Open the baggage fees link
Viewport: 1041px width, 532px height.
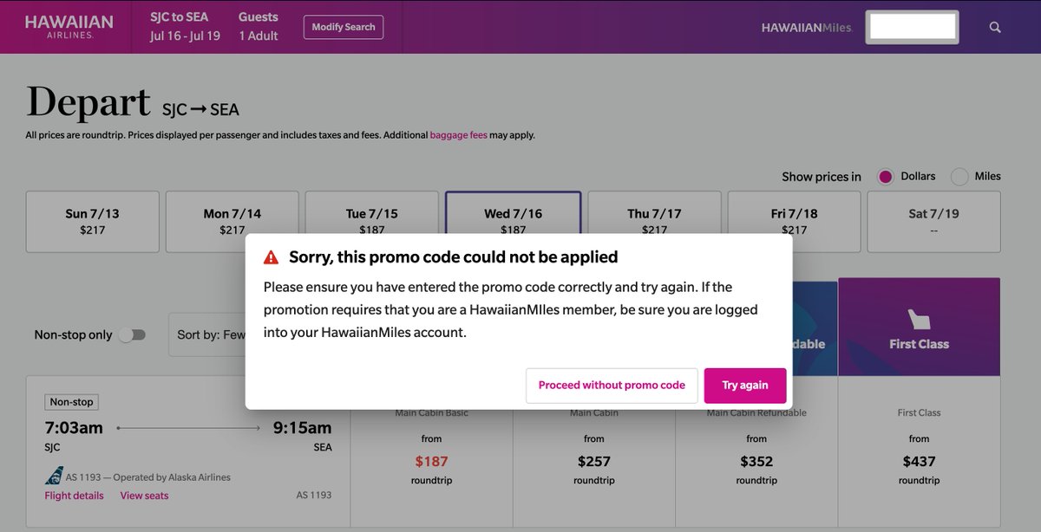click(459, 135)
